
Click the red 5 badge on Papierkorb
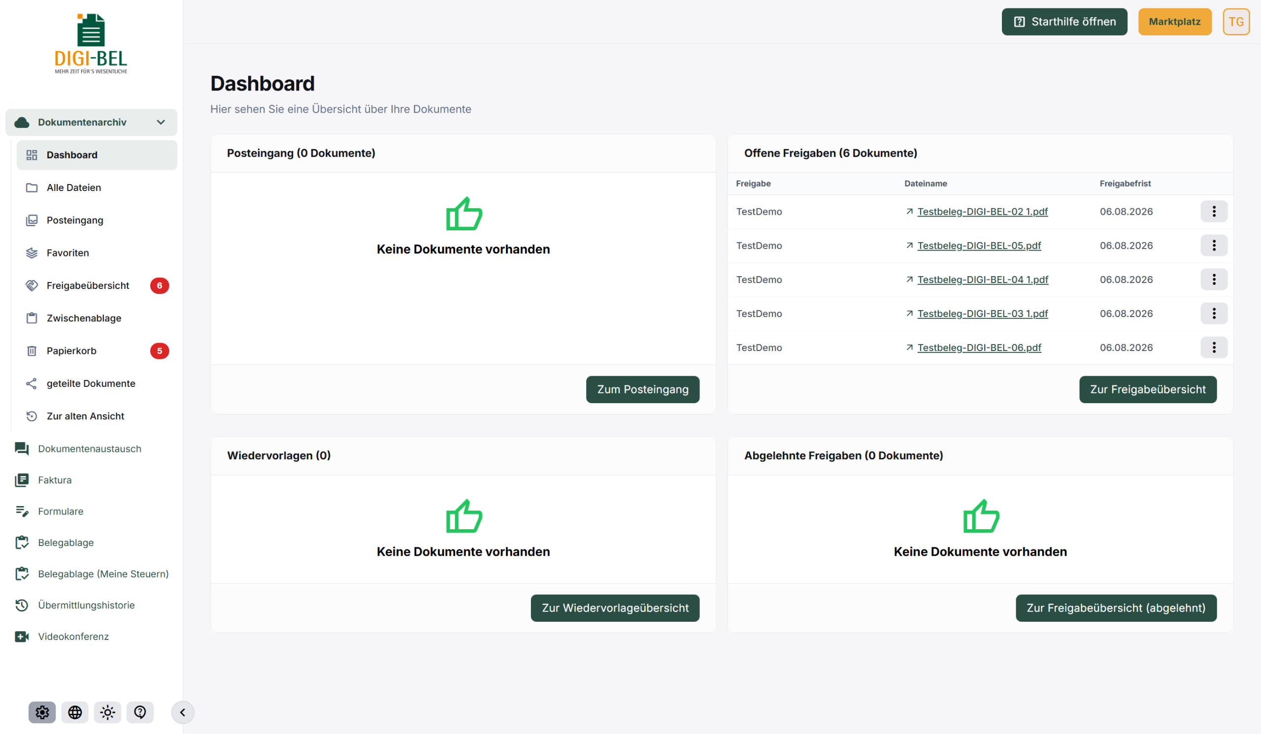click(160, 351)
